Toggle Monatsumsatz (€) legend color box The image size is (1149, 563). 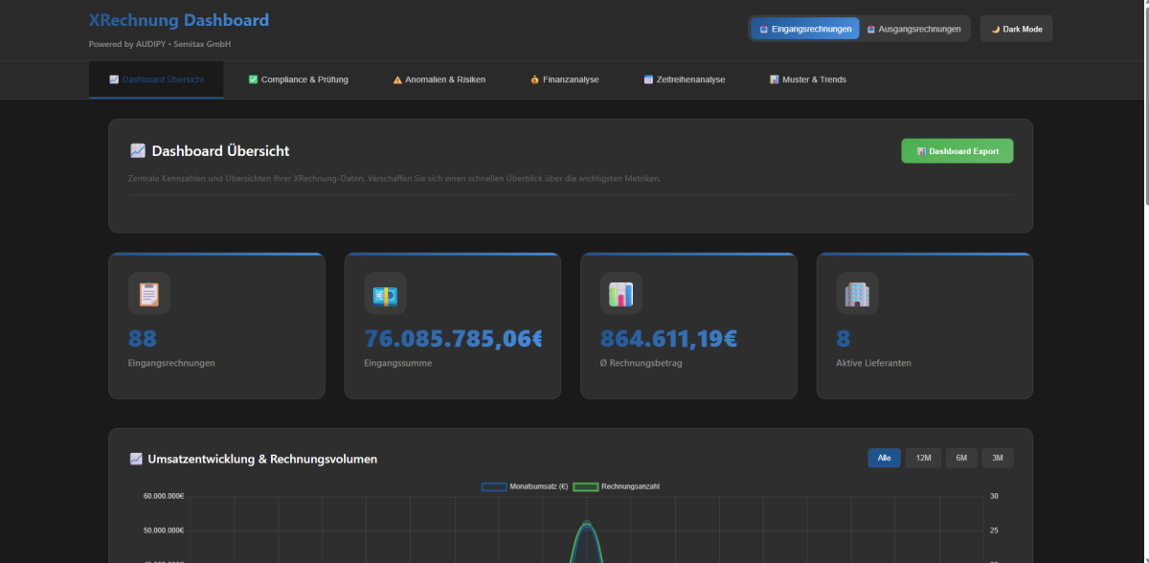tap(494, 487)
